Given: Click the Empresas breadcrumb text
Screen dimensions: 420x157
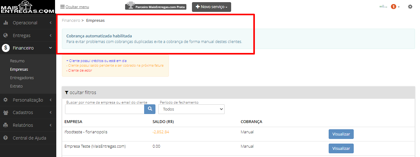Looking at the screenshot, I should [95, 21].
